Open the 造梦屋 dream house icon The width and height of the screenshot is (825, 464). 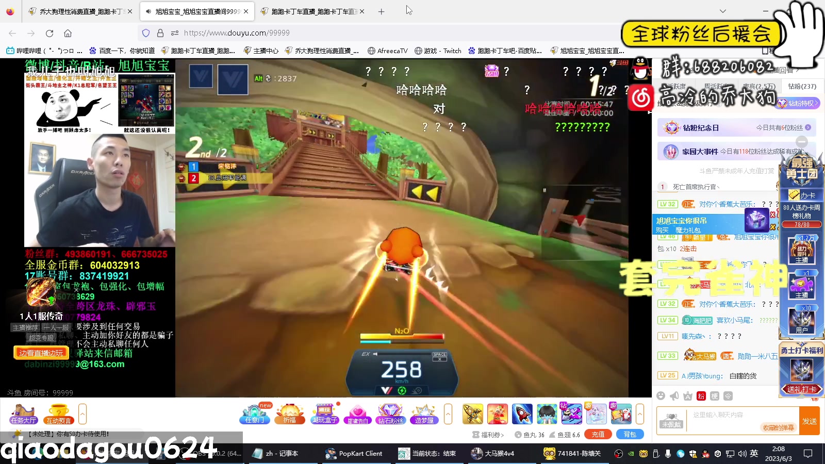[424, 414]
